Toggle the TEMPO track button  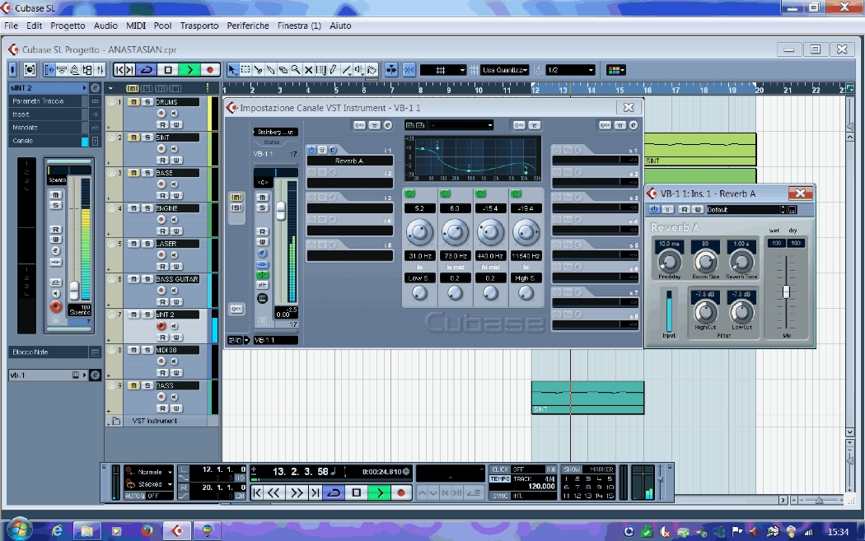500,478
